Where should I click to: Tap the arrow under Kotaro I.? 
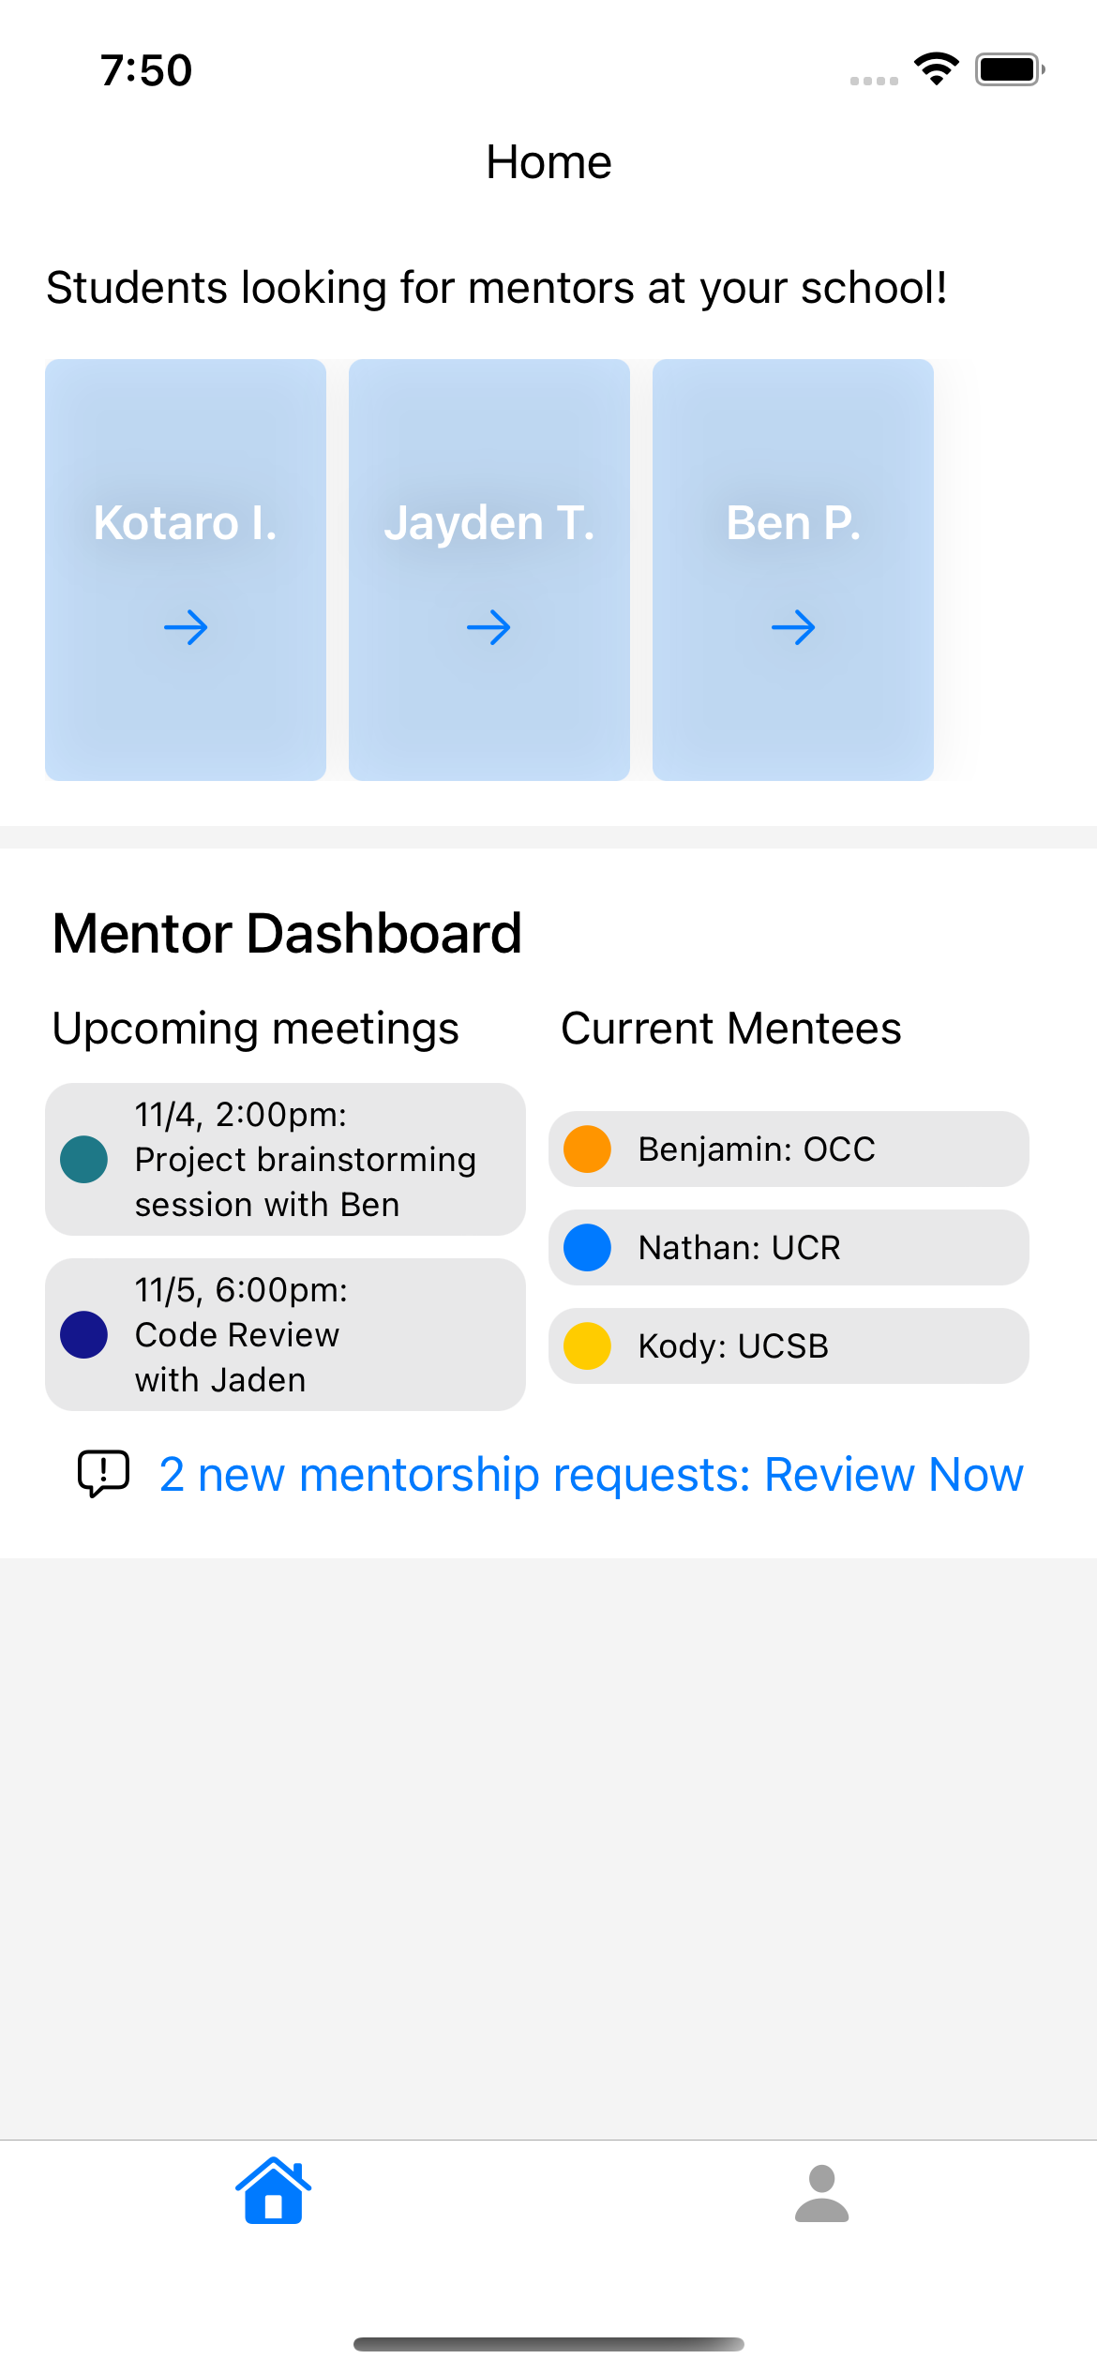tap(186, 627)
